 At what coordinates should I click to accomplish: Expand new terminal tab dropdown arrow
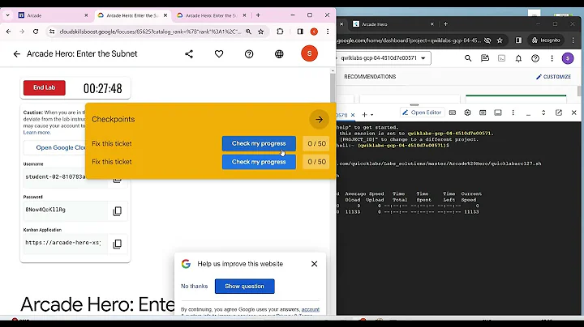coord(371,115)
